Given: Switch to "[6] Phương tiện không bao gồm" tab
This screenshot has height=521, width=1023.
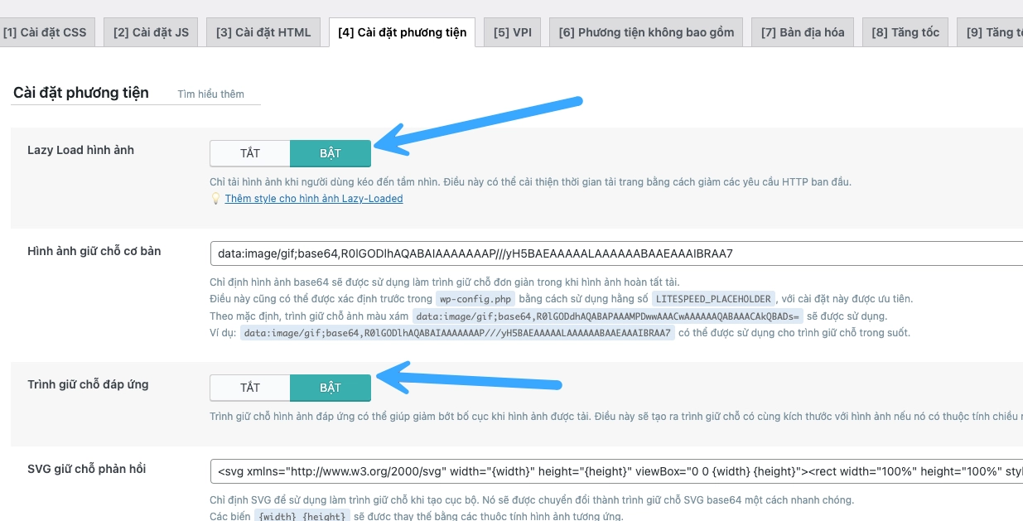Looking at the screenshot, I should (645, 31).
